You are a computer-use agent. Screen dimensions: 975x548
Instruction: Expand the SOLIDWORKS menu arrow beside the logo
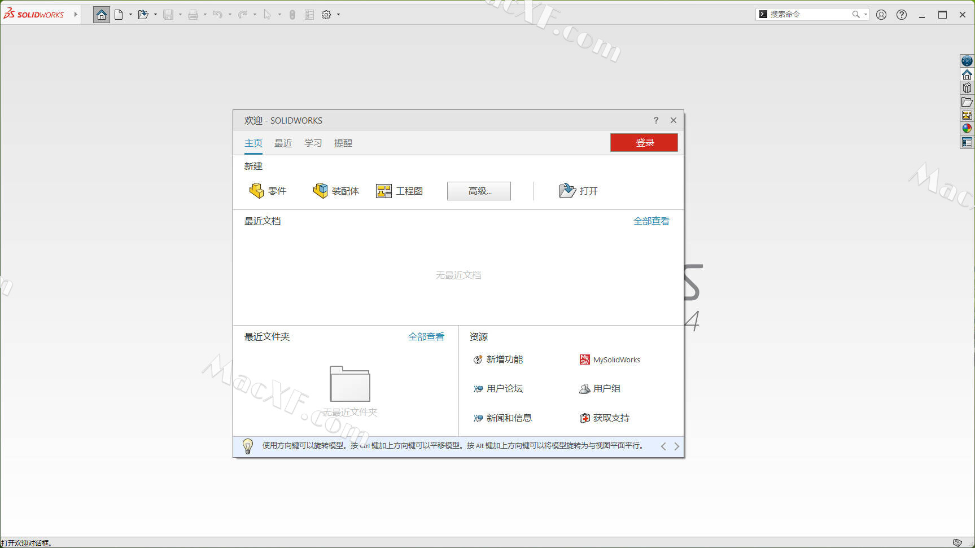click(76, 15)
